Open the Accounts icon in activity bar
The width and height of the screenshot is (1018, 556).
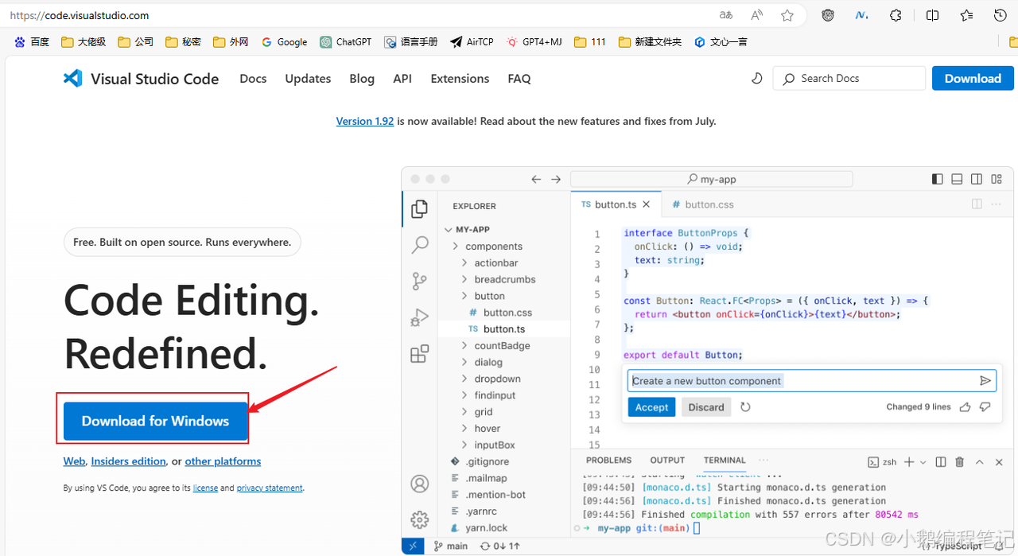[419, 484]
